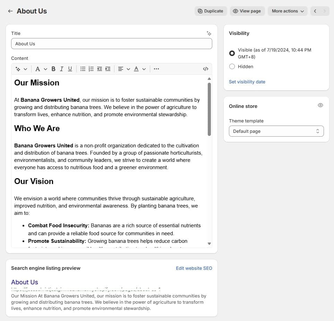Click Set visibility date link
The image size is (334, 321).
pos(247,82)
